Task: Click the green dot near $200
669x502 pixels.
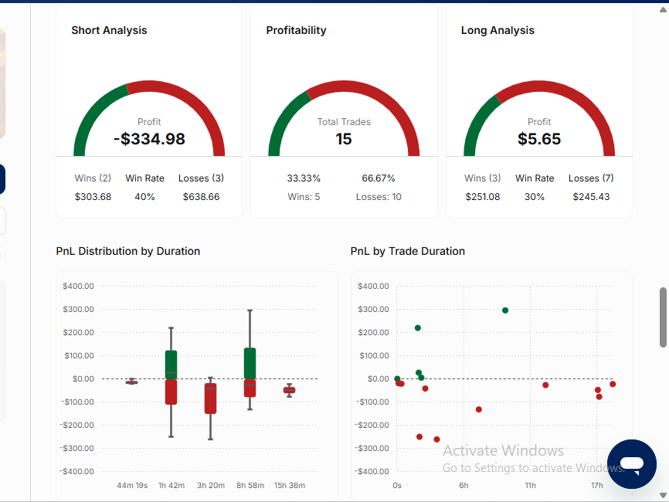Action: [418, 328]
